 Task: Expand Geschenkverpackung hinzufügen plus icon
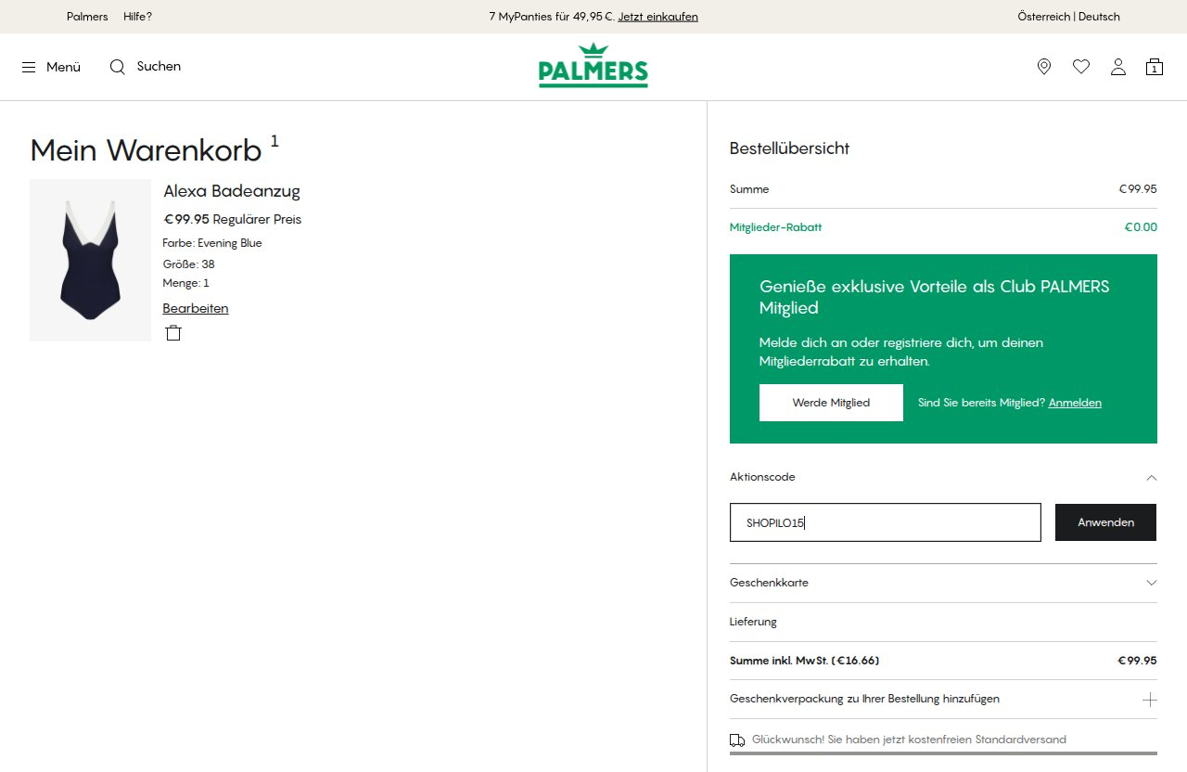click(x=1150, y=700)
